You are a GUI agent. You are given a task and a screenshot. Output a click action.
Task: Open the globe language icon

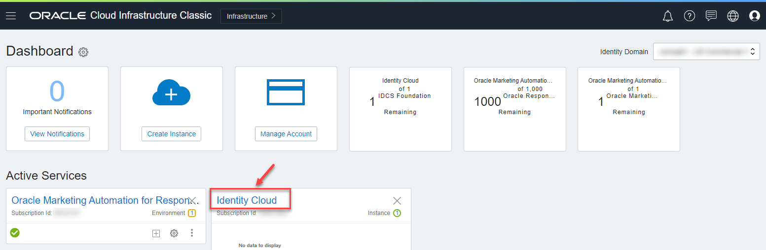[733, 16]
